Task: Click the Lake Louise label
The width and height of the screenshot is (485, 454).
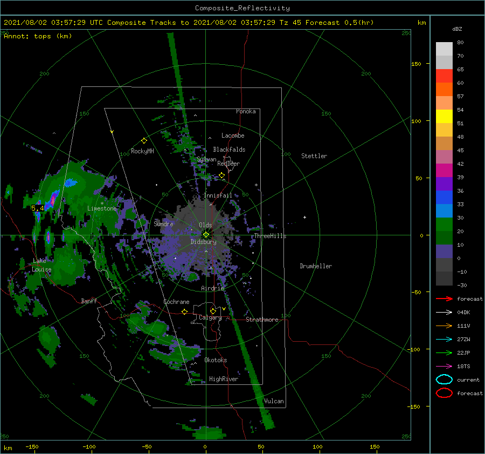Action: coord(41,265)
